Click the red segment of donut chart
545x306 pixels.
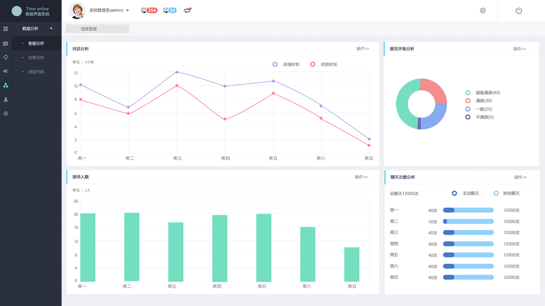[x=436, y=90]
